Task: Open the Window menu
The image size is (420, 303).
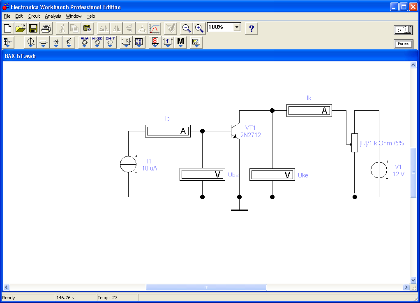Action: [74, 16]
